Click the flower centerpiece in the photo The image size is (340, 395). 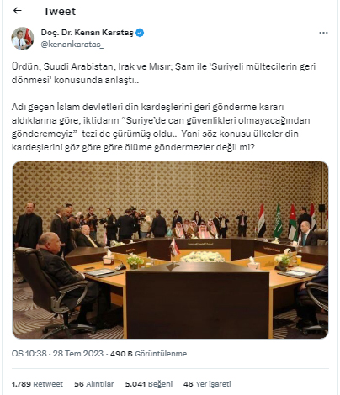tap(203, 257)
